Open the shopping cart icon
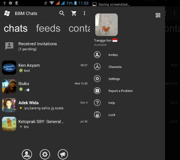This screenshot has height=160, width=180. (x=74, y=13)
